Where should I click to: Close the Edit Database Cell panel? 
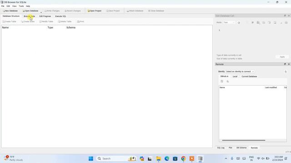[x=289, y=16]
